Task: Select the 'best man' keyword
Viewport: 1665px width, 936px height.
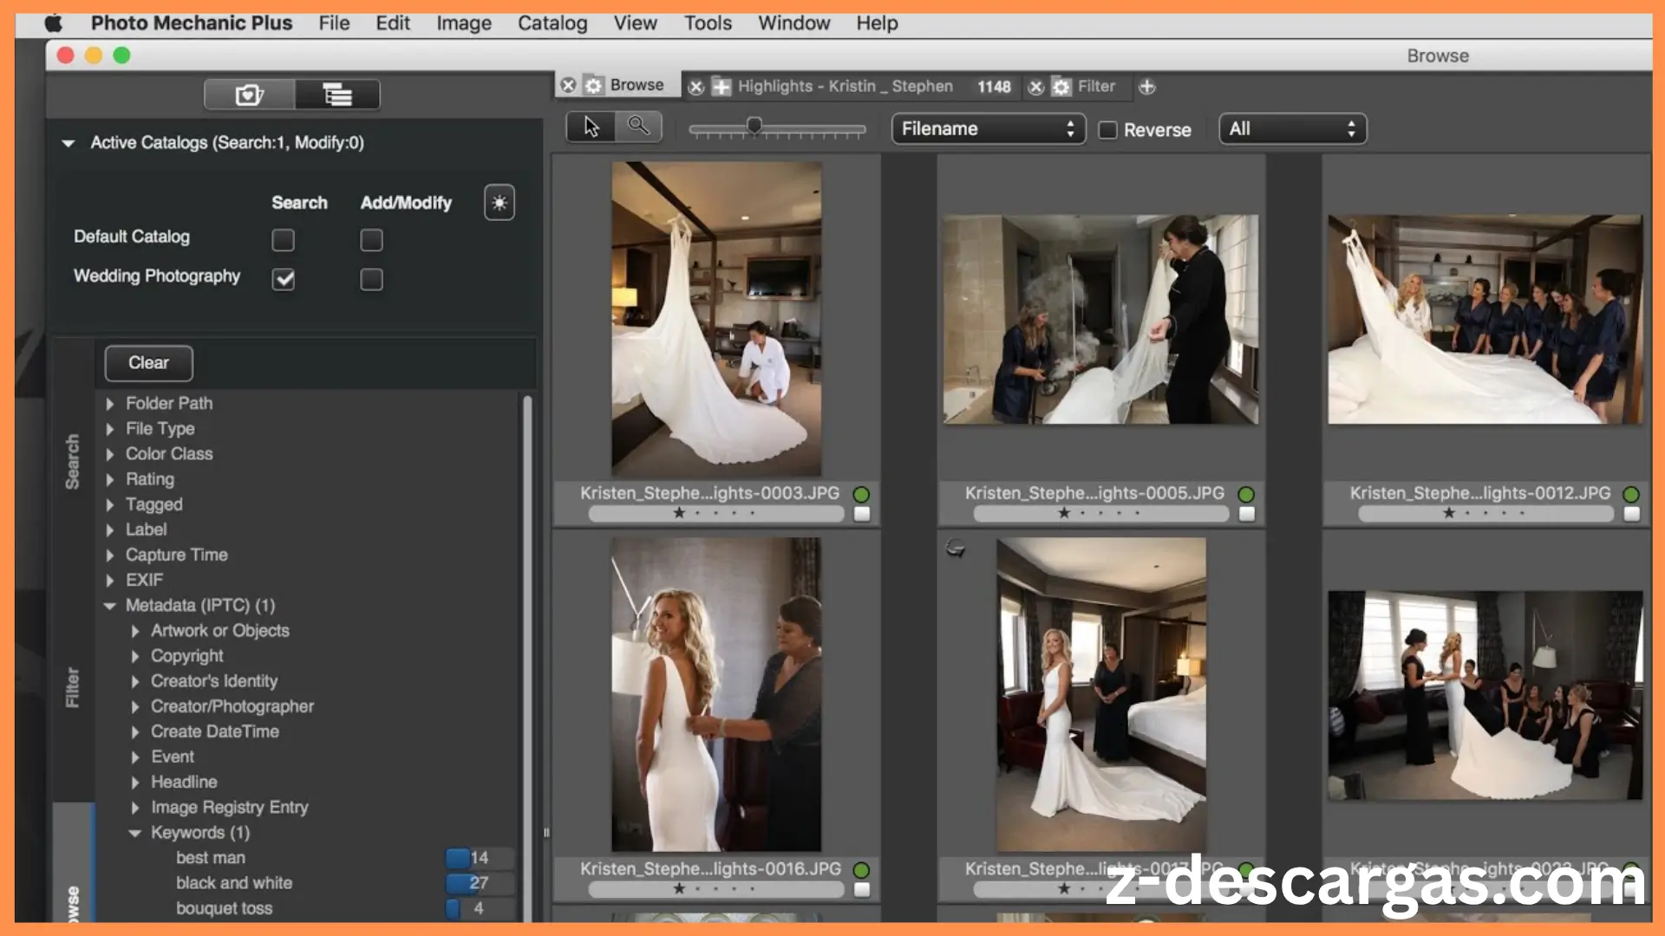Action: pos(211,858)
